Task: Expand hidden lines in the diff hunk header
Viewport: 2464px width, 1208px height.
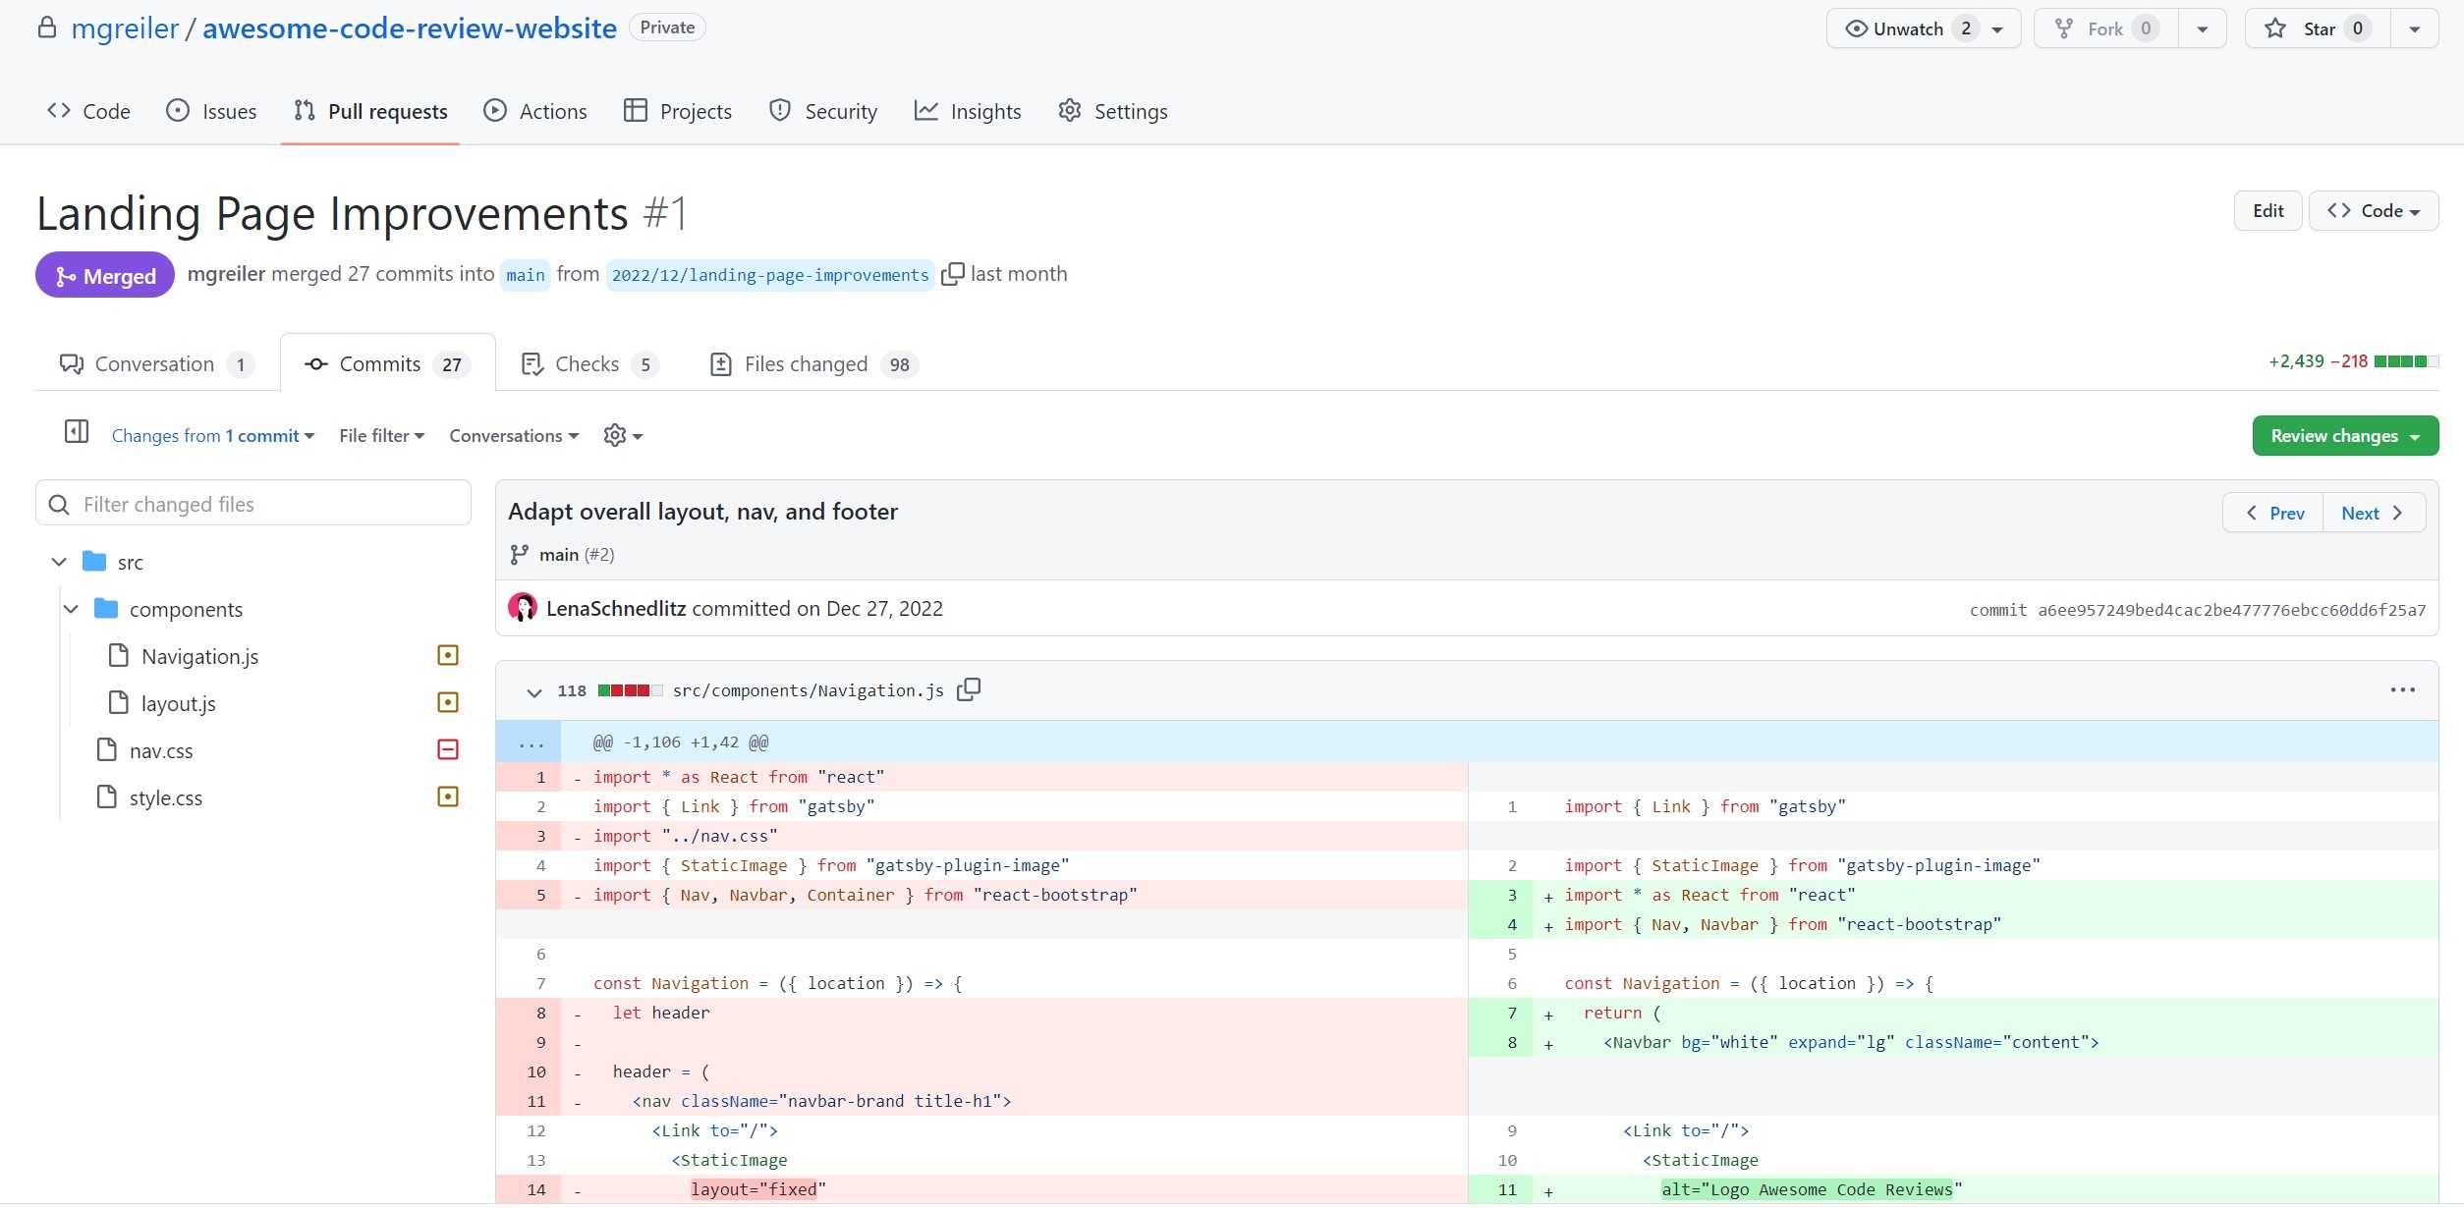Action: tap(530, 742)
